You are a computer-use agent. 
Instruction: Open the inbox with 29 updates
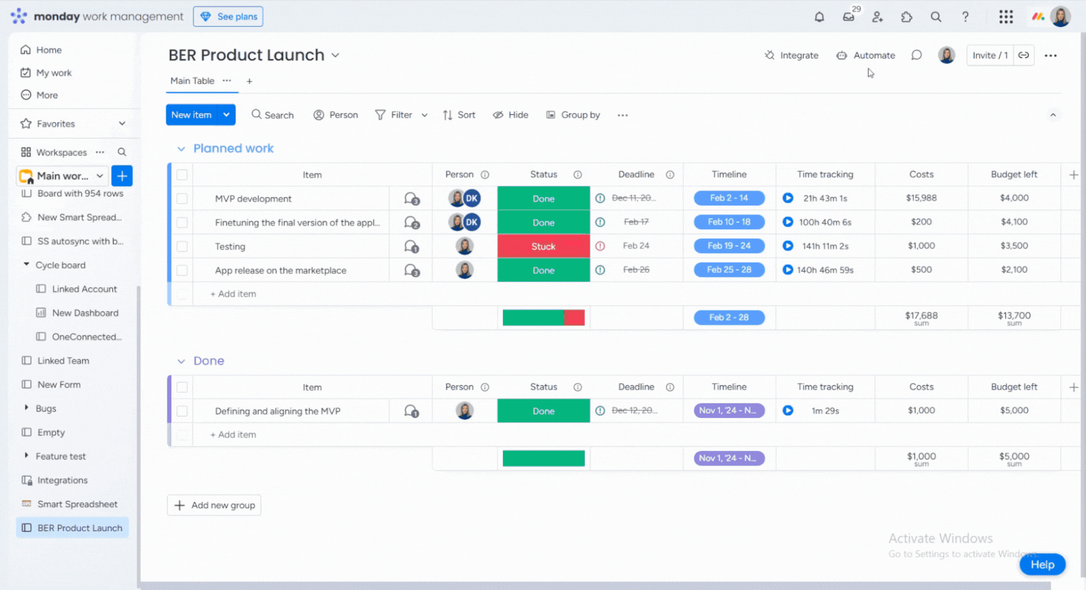pyautogui.click(x=849, y=16)
